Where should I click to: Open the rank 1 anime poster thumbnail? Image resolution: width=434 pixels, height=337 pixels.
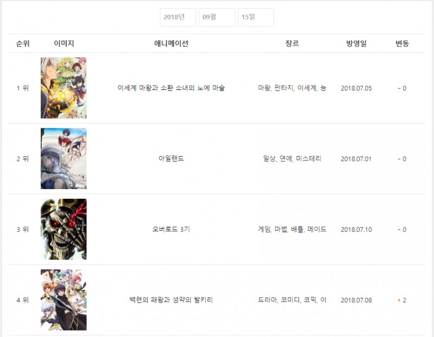(x=63, y=88)
